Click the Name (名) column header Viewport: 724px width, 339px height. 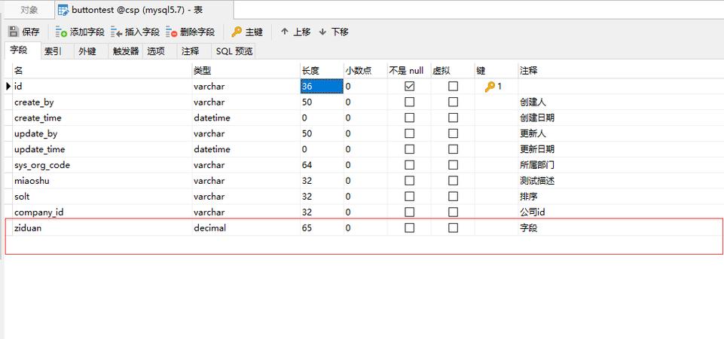102,71
